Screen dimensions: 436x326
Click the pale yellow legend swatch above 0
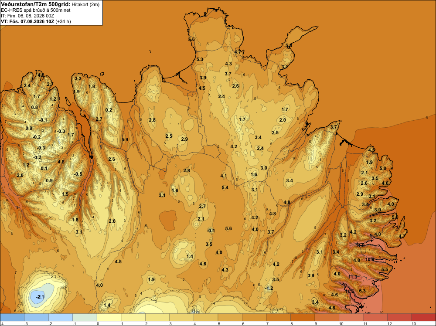tap(109, 317)
